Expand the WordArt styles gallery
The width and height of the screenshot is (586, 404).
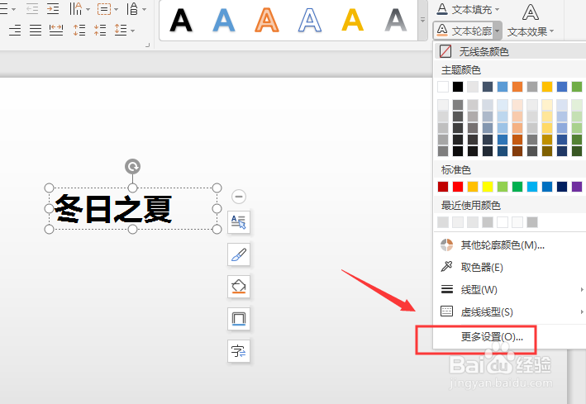422,20
